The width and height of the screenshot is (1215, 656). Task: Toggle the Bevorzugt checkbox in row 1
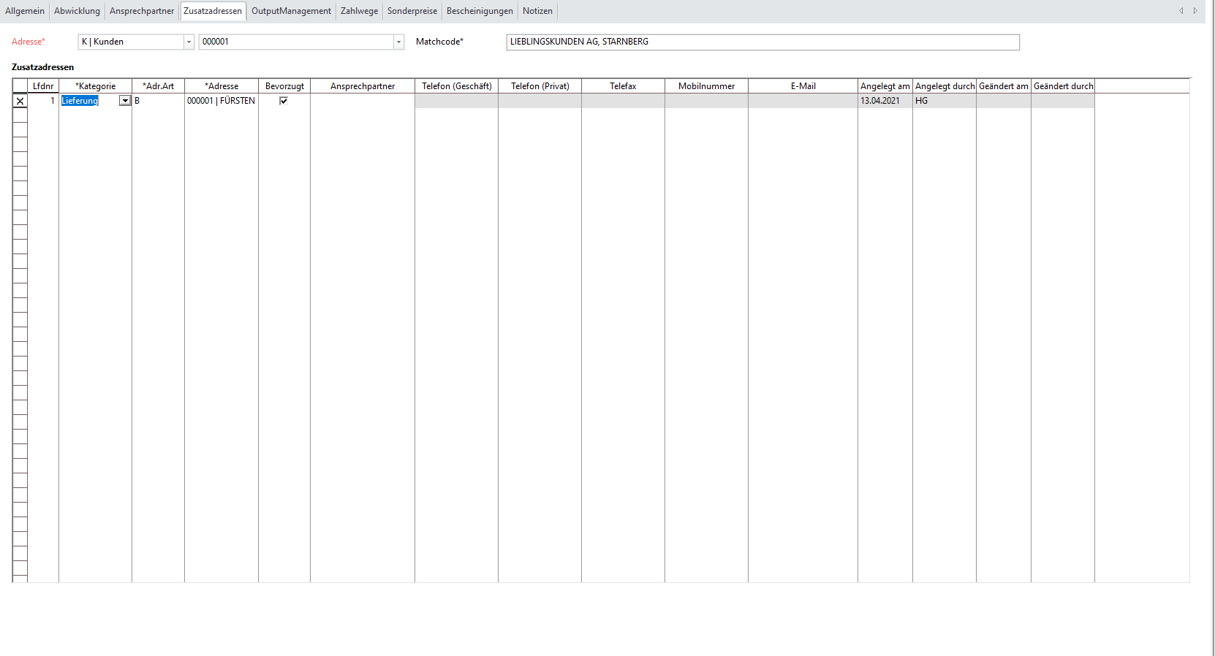tap(284, 101)
